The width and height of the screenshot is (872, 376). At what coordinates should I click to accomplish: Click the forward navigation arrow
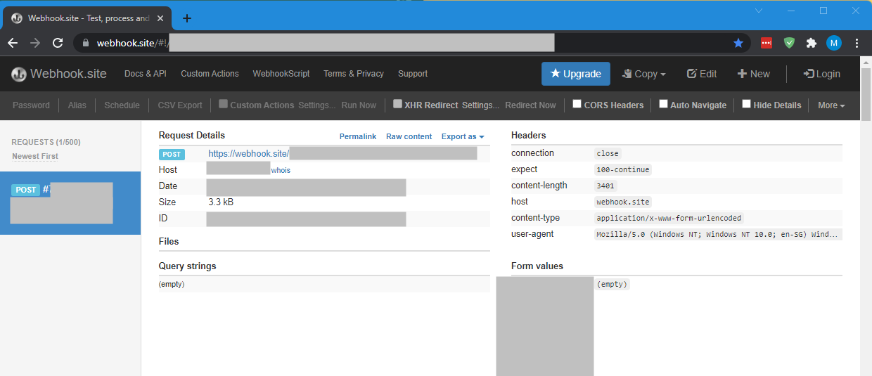point(35,43)
